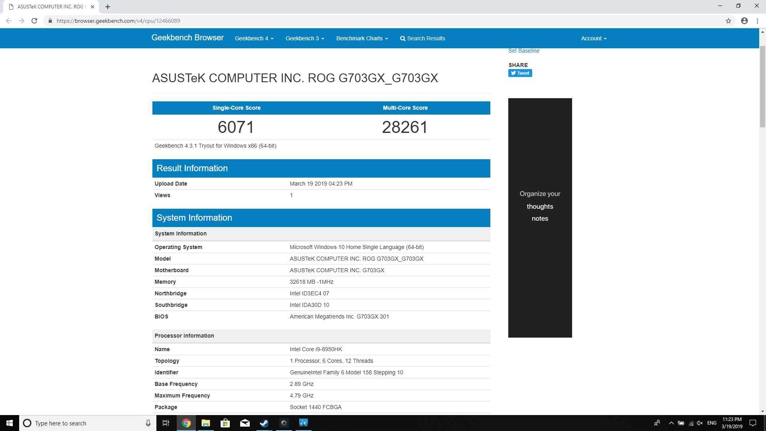Click the browser forward arrow

click(x=22, y=21)
